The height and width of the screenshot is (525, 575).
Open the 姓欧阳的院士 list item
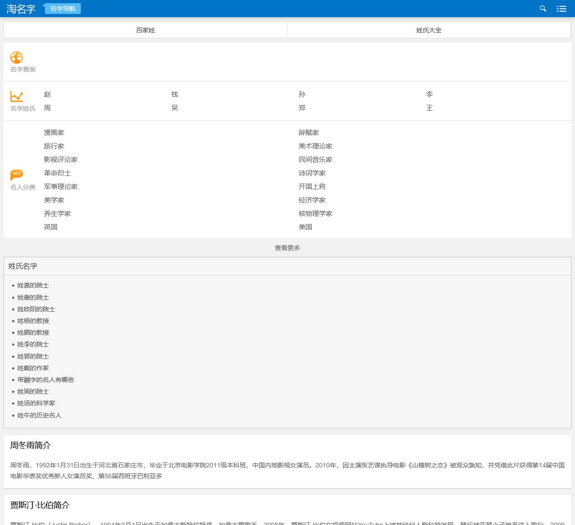point(36,309)
